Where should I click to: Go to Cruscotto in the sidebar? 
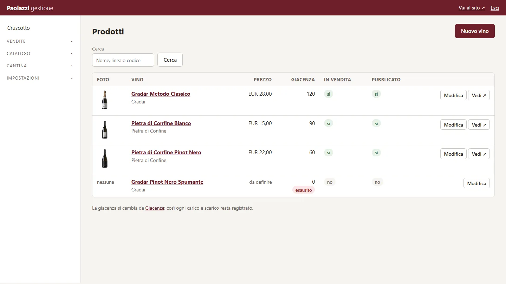point(19,28)
